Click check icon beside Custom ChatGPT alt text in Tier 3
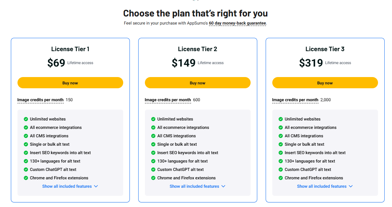 (x=280, y=170)
